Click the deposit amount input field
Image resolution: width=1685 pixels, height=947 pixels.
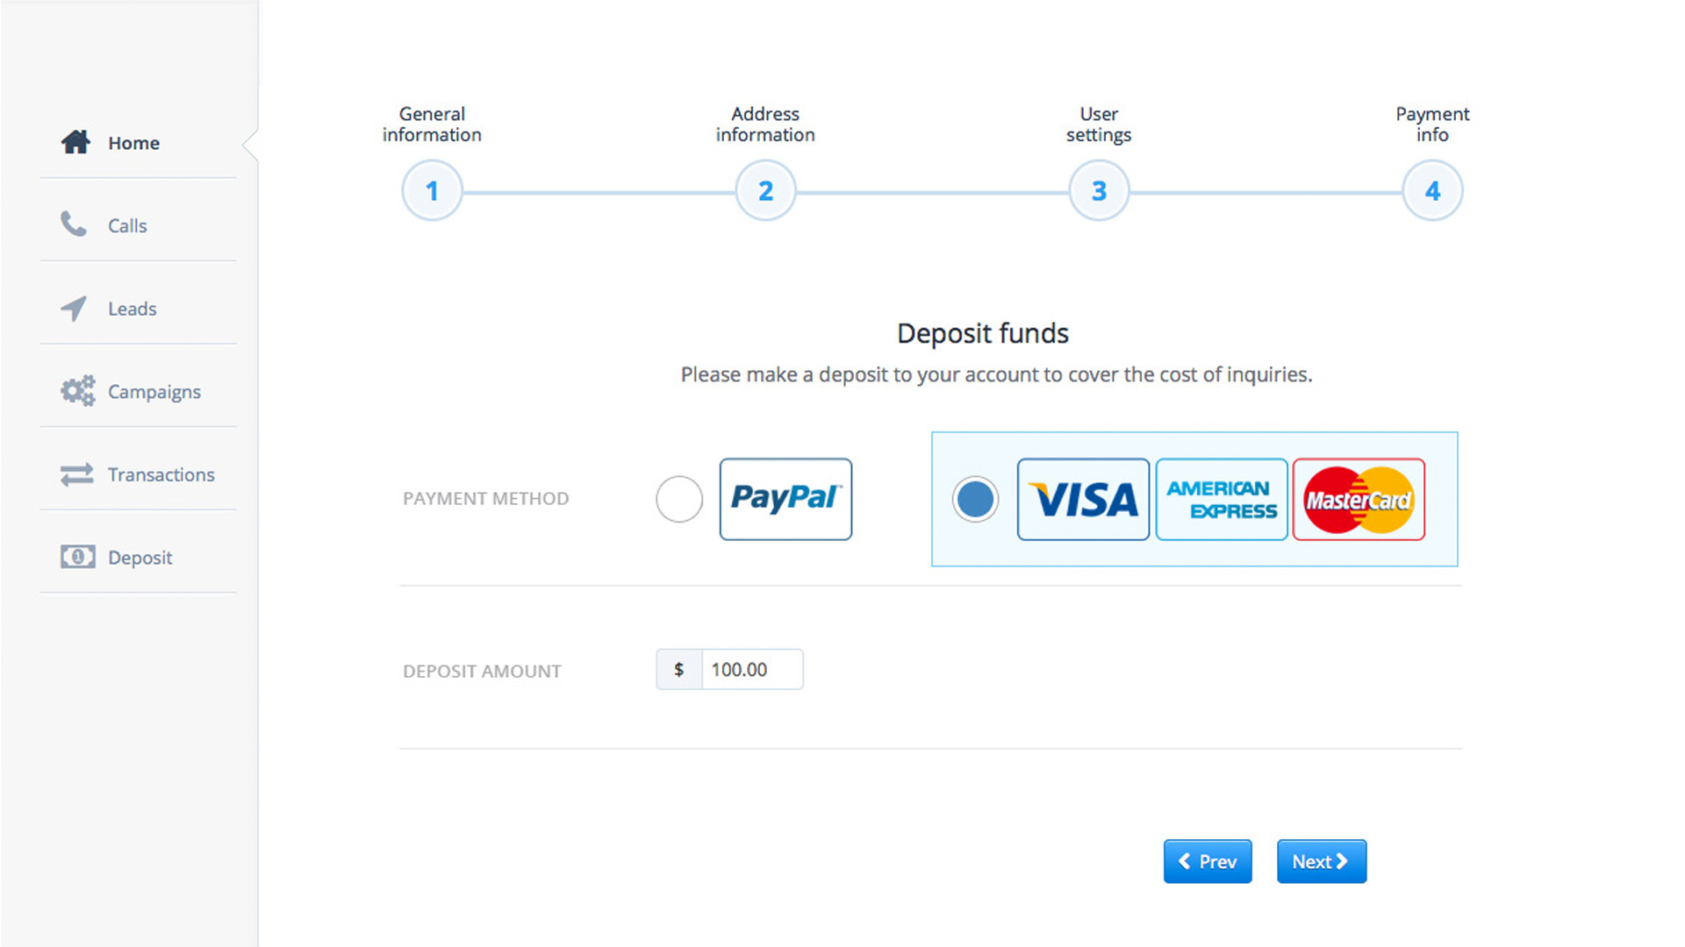click(751, 670)
